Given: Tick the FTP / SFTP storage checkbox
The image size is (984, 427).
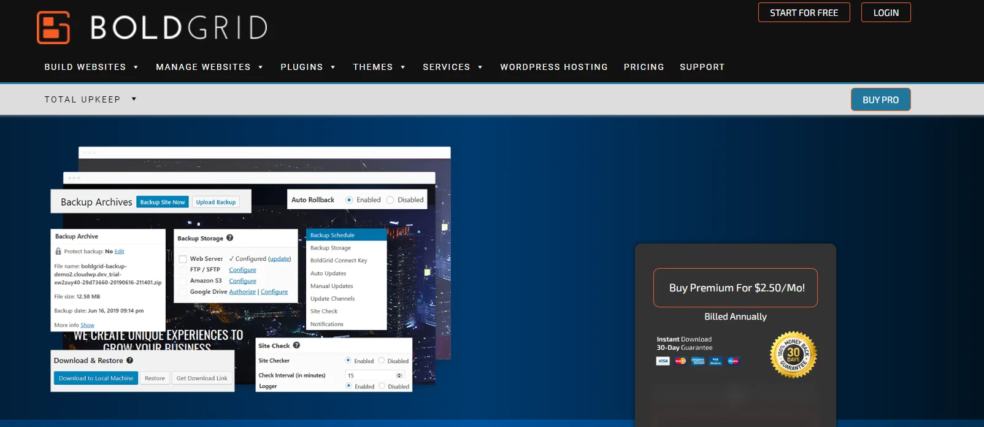Looking at the screenshot, I should (183, 270).
